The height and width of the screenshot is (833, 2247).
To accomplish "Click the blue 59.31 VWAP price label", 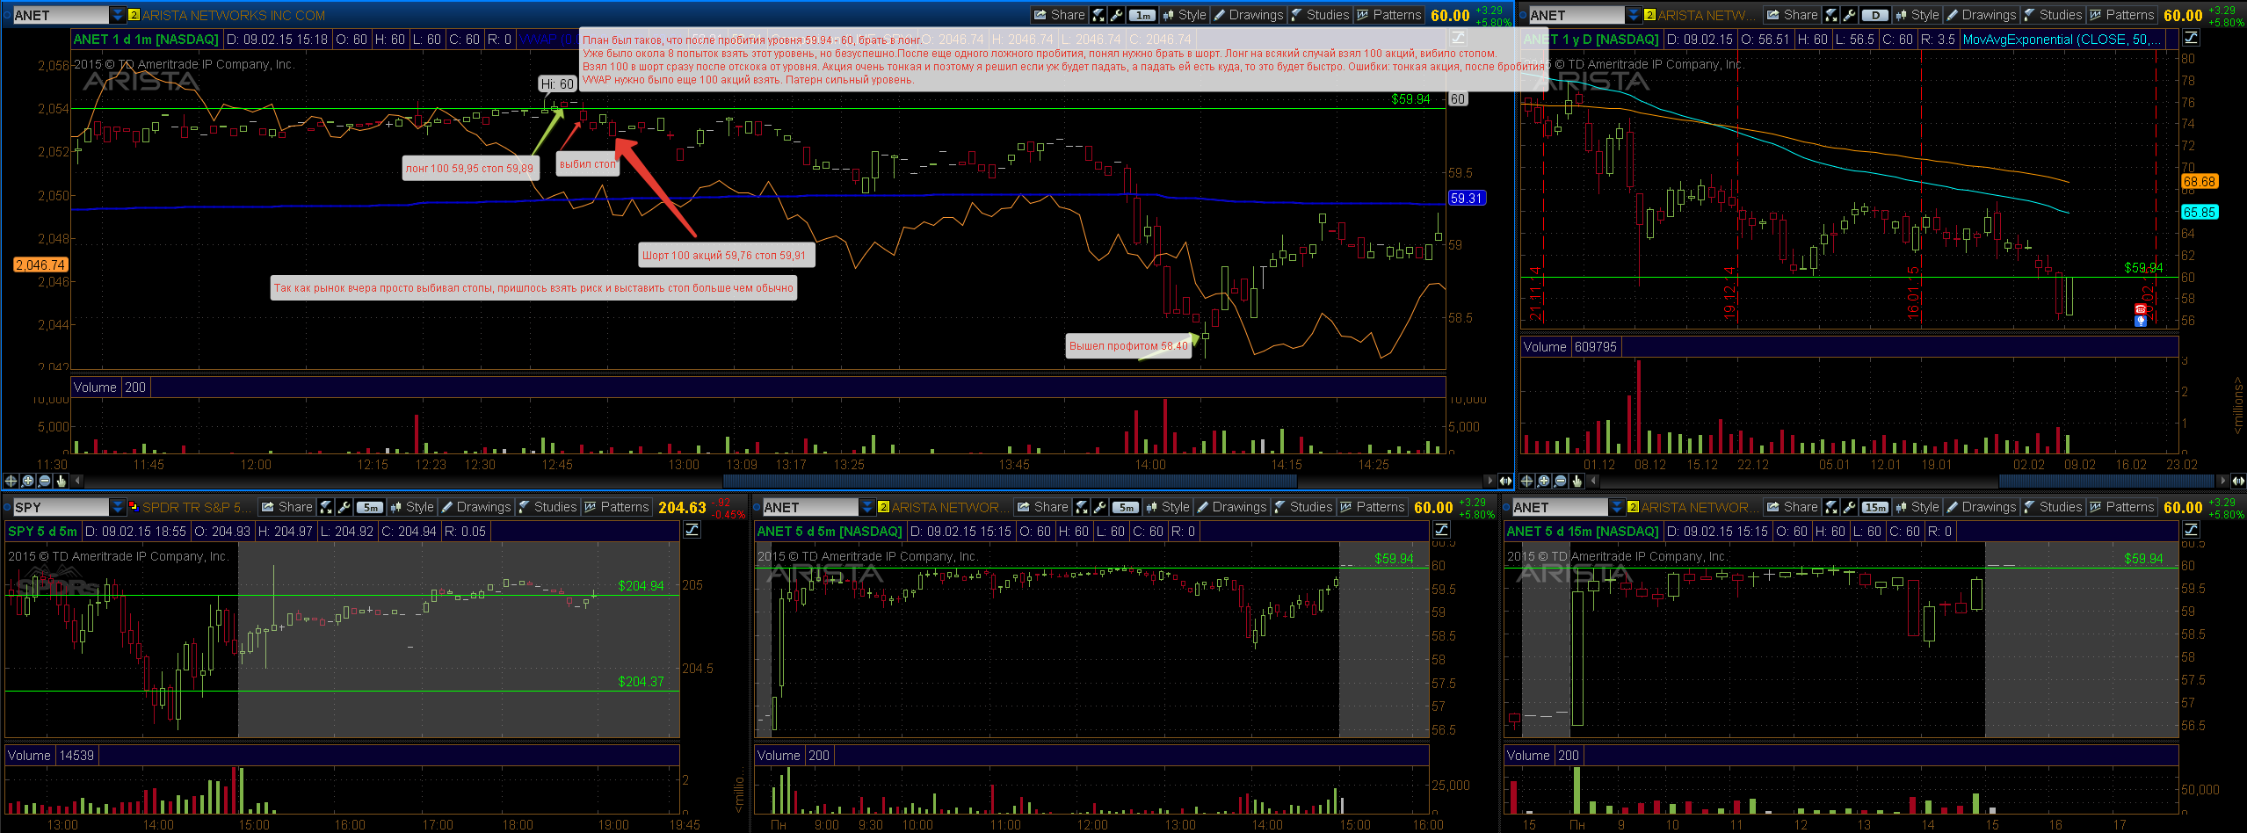I will (x=1466, y=199).
